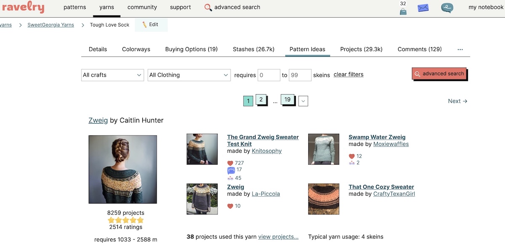Switch to Projects (29.3k) tab
Viewport: 505px width, 246px height.
coord(361,49)
